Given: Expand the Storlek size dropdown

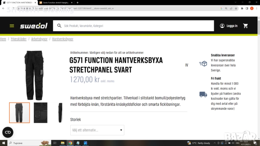Looking at the screenshot, I should pyautogui.click(x=97, y=130).
